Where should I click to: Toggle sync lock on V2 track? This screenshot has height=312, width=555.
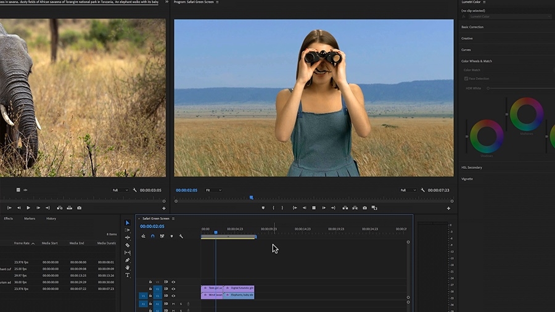tap(166, 289)
